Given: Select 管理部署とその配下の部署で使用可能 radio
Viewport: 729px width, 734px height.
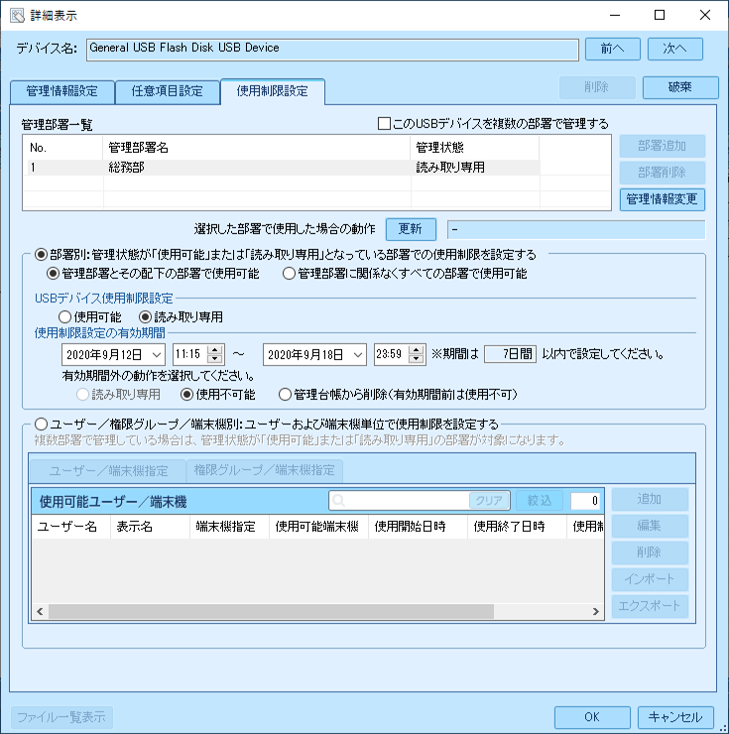Looking at the screenshot, I should click(x=53, y=274).
